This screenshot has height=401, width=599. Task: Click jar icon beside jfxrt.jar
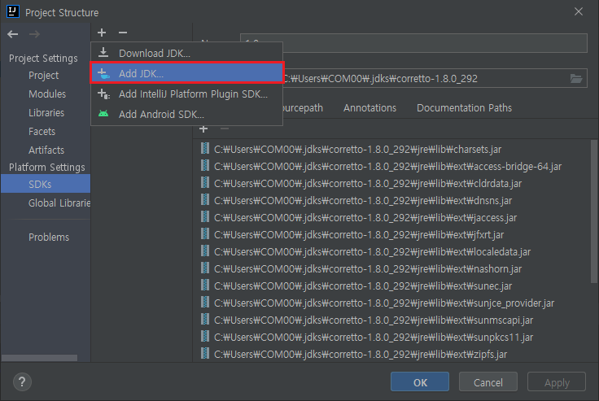click(x=205, y=234)
